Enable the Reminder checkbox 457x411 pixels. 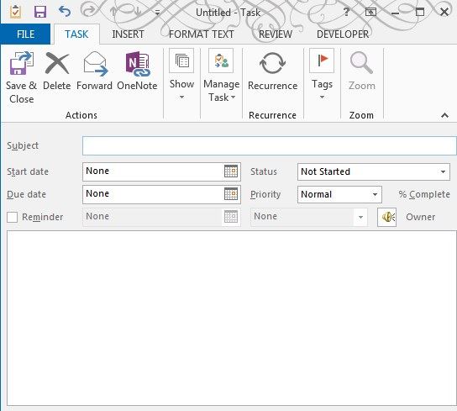tap(13, 218)
